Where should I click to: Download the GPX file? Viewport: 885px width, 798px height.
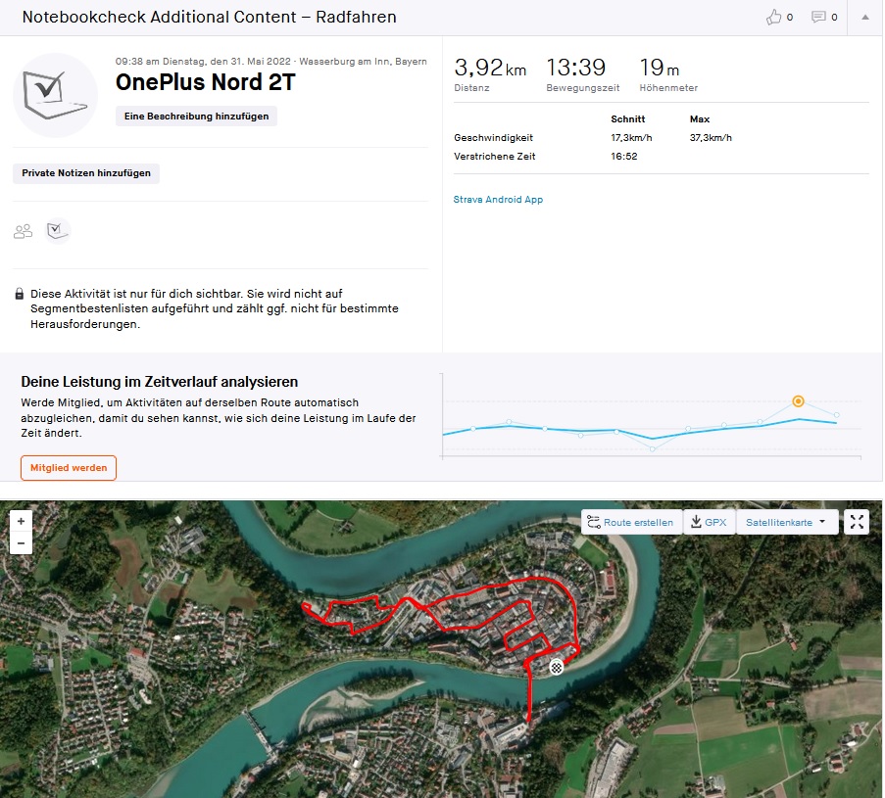708,522
